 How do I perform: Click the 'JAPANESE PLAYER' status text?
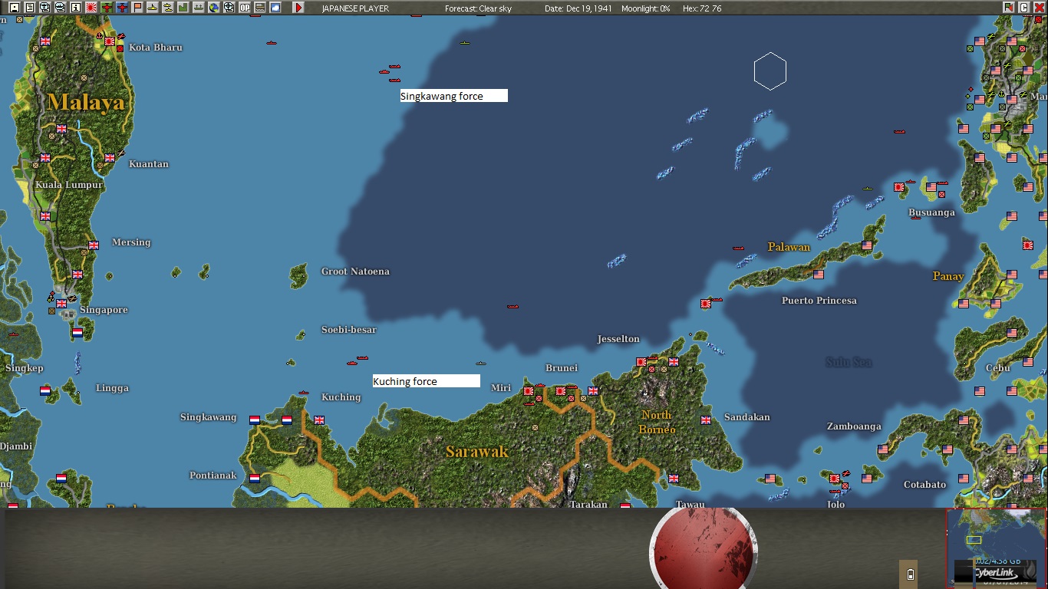tap(355, 8)
